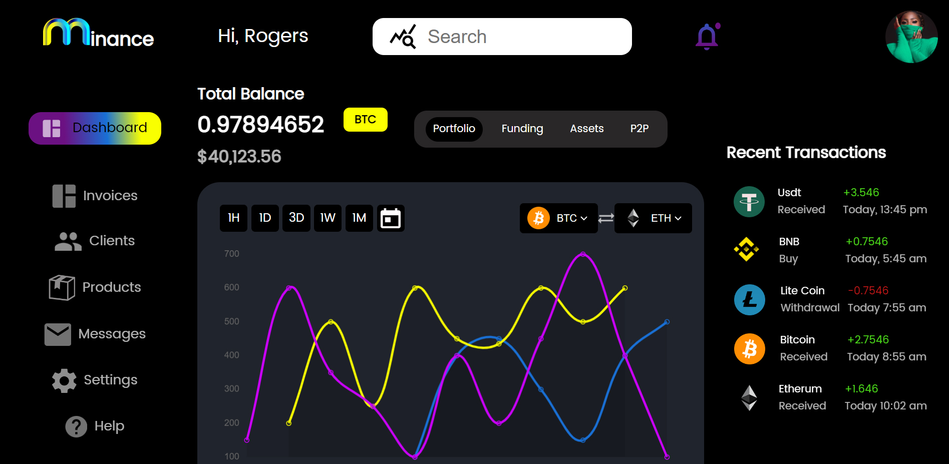Expand the BTC currency dropdown
The width and height of the screenshot is (949, 464).
tap(559, 218)
